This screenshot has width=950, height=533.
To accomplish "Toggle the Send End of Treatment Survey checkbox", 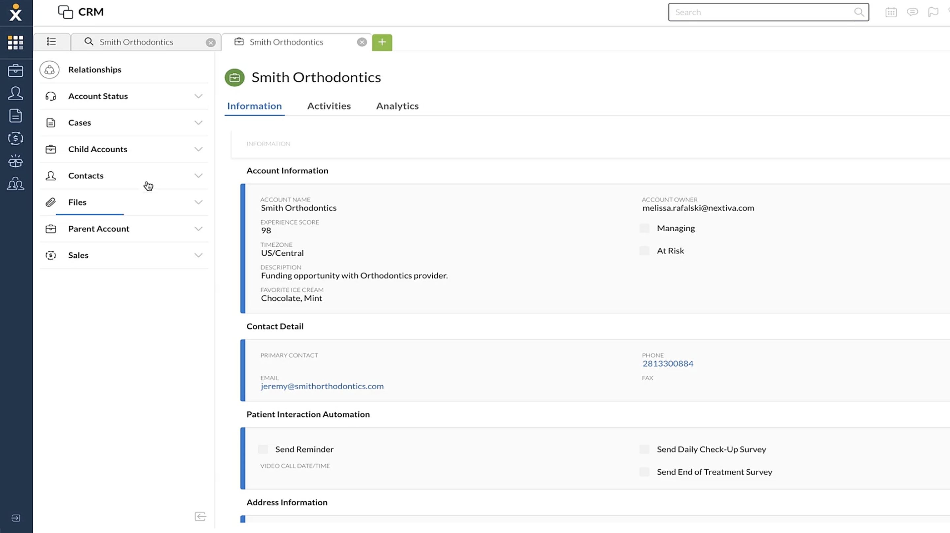I will (x=645, y=471).
